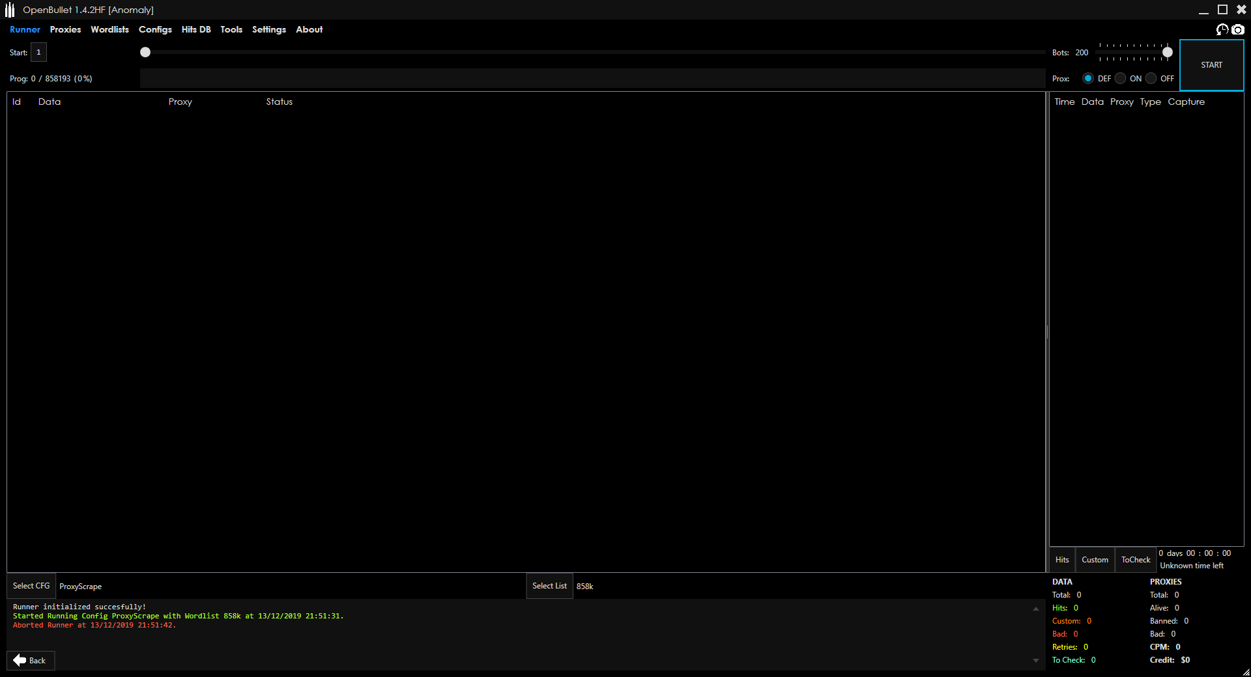Image resolution: width=1251 pixels, height=677 pixels.
Task: Choose the OFF proxy mode radio button
Action: click(x=1151, y=78)
